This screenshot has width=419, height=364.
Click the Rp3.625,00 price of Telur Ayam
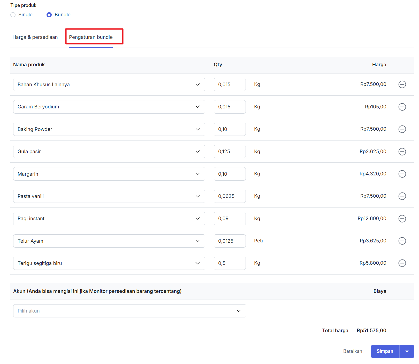(x=373, y=241)
